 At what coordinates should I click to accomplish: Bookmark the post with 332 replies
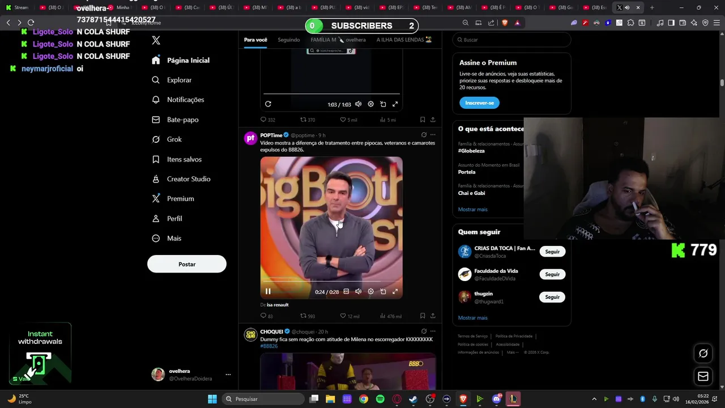pos(423,120)
